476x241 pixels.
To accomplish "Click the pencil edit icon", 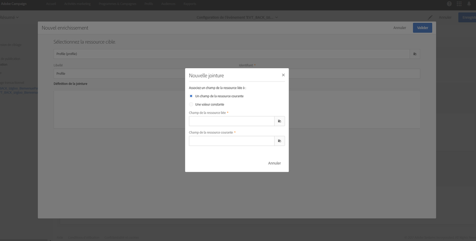I will point(430,18).
